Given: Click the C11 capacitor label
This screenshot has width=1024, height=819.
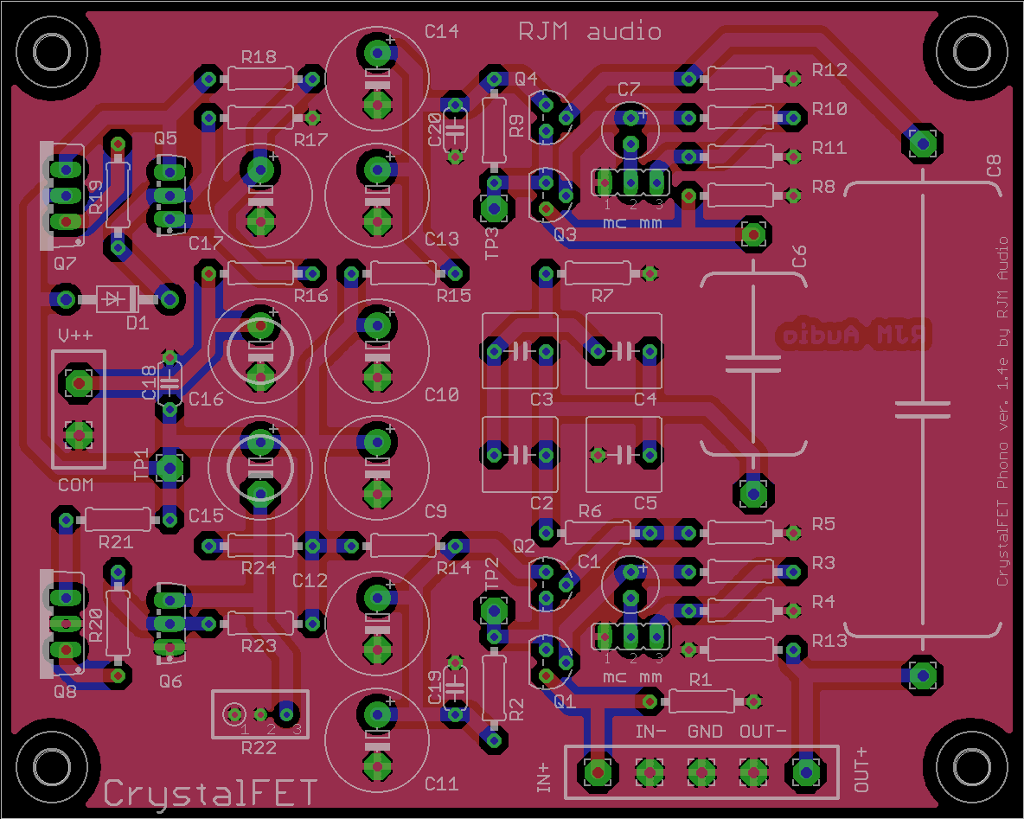Looking at the screenshot, I should (x=441, y=784).
